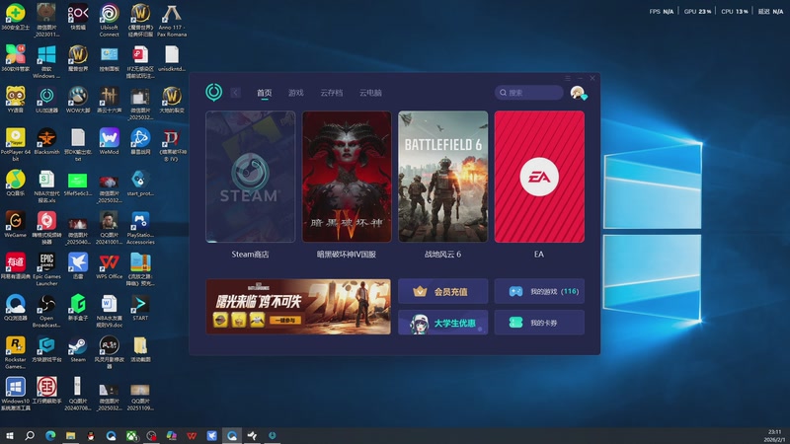Open Rockstar Games Launcher desktop shortcut
This screenshot has width=790, height=444.
click(15, 352)
